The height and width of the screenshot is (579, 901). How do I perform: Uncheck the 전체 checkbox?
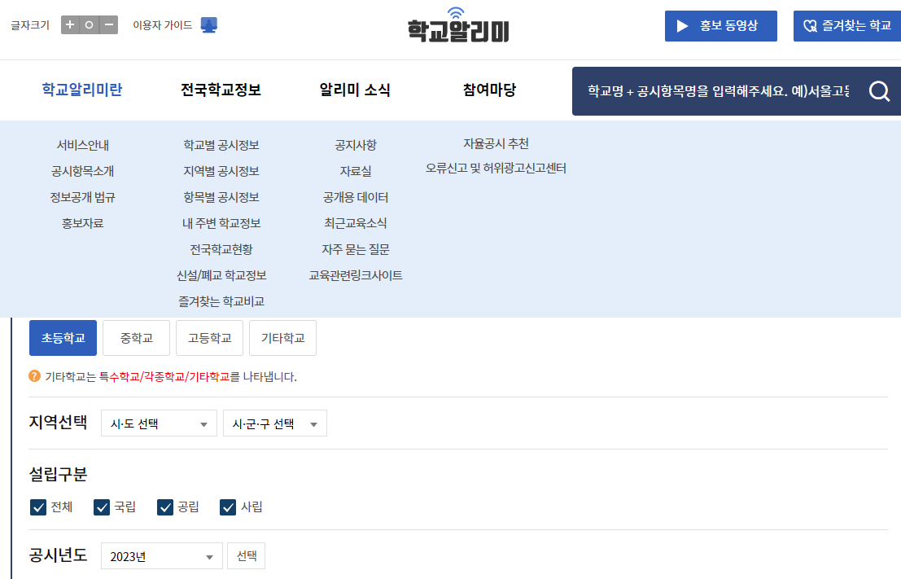(x=37, y=507)
